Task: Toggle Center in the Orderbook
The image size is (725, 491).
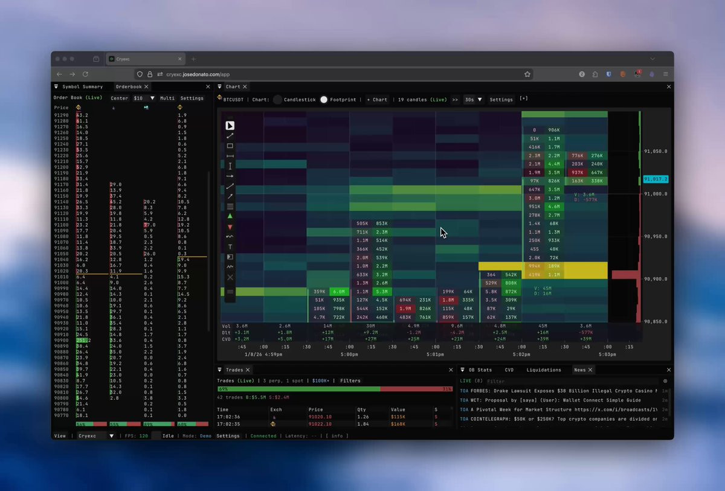Action: click(x=120, y=98)
